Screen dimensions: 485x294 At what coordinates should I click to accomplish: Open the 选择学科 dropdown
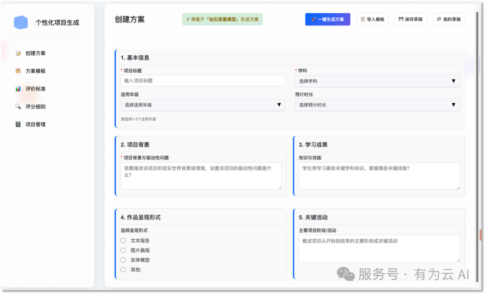click(x=377, y=81)
